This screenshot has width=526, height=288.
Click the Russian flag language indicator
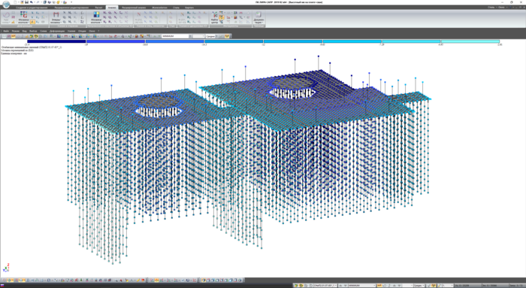[2, 286]
